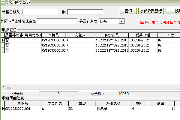Click the 联系电话 column header
This screenshot has height=120, width=180.
click(x=143, y=35)
